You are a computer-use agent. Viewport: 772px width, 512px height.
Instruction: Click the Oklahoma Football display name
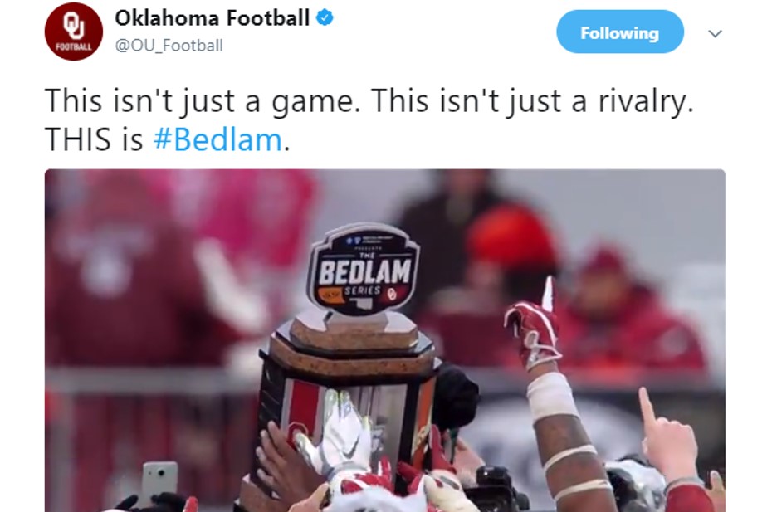pyautogui.click(x=212, y=17)
